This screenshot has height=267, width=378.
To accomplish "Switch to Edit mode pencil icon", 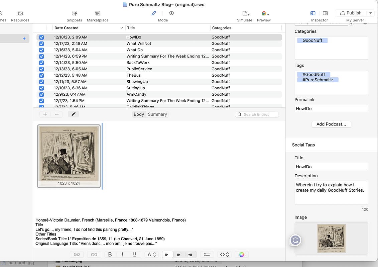I will [154, 13].
